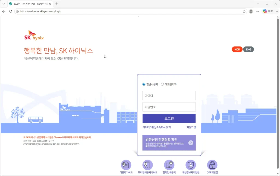Click the address bar URL

[x=41, y=11]
